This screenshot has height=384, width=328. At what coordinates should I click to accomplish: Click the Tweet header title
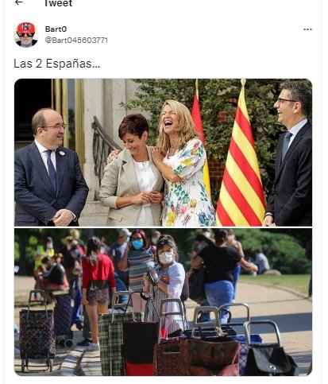[58, 3]
